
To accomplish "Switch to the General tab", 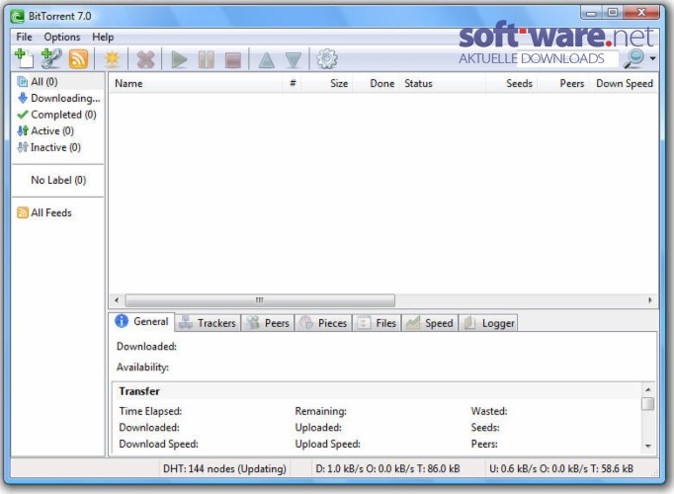I will (x=142, y=321).
